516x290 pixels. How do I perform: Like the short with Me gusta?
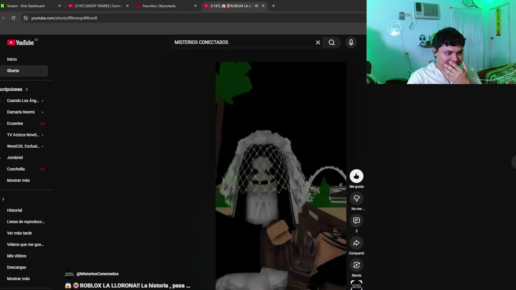coord(356,176)
